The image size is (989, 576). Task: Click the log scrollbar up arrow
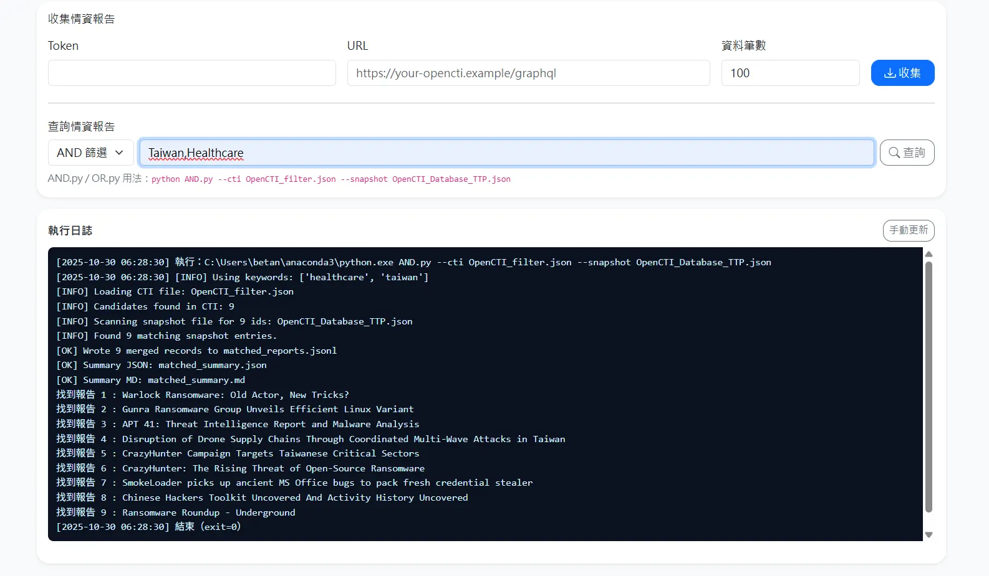tap(929, 254)
